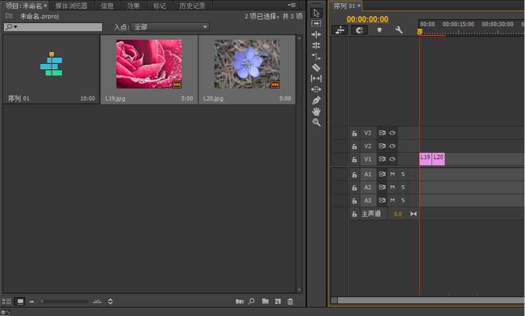Close the 项目 未命名 panel tab
This screenshot has width=525, height=316.
click(x=45, y=6)
